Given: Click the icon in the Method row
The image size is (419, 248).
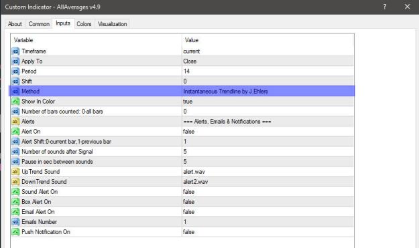Looking at the screenshot, I should 15,92.
